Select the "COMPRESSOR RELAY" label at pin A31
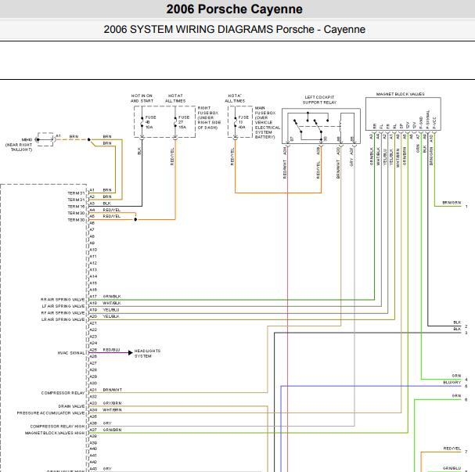The height and width of the screenshot is (472, 475). (x=63, y=393)
